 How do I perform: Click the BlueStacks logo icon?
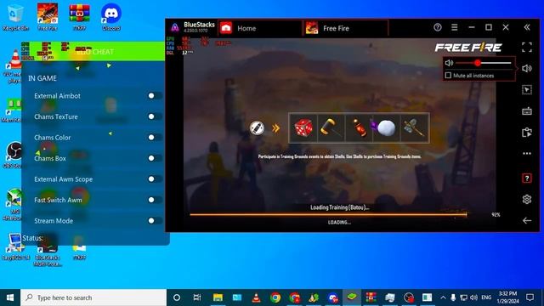tap(175, 27)
